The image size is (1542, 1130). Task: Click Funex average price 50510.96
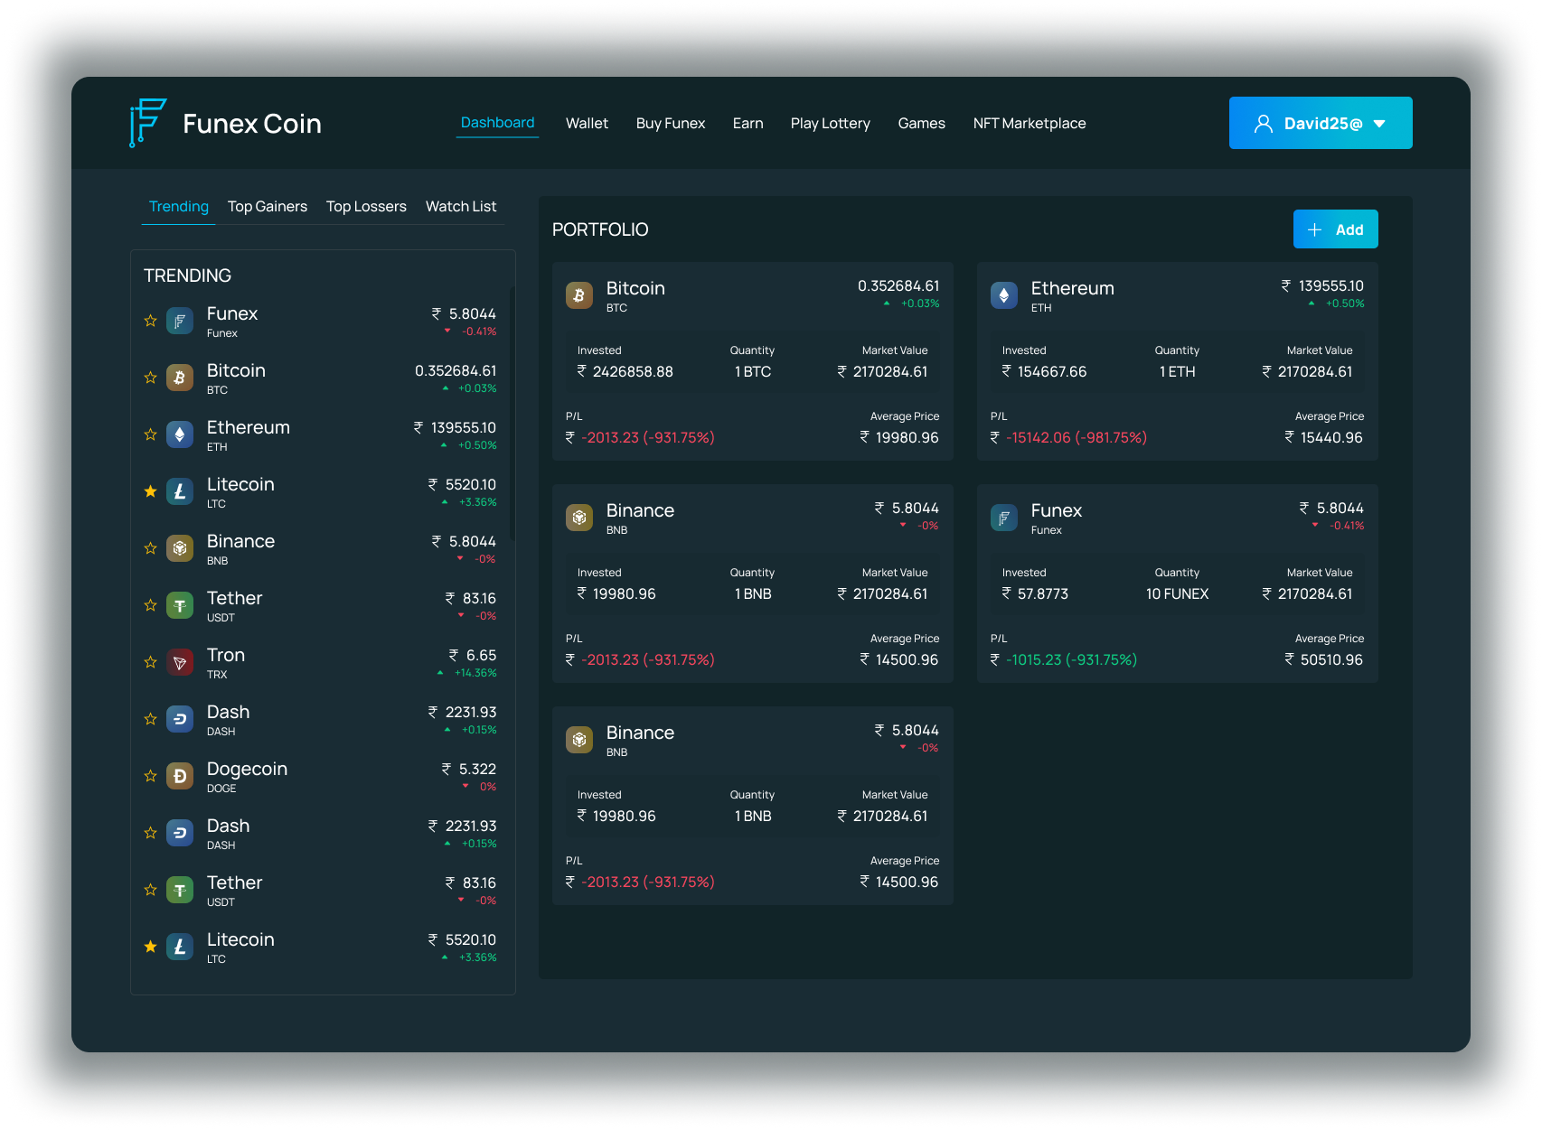pos(1323,659)
